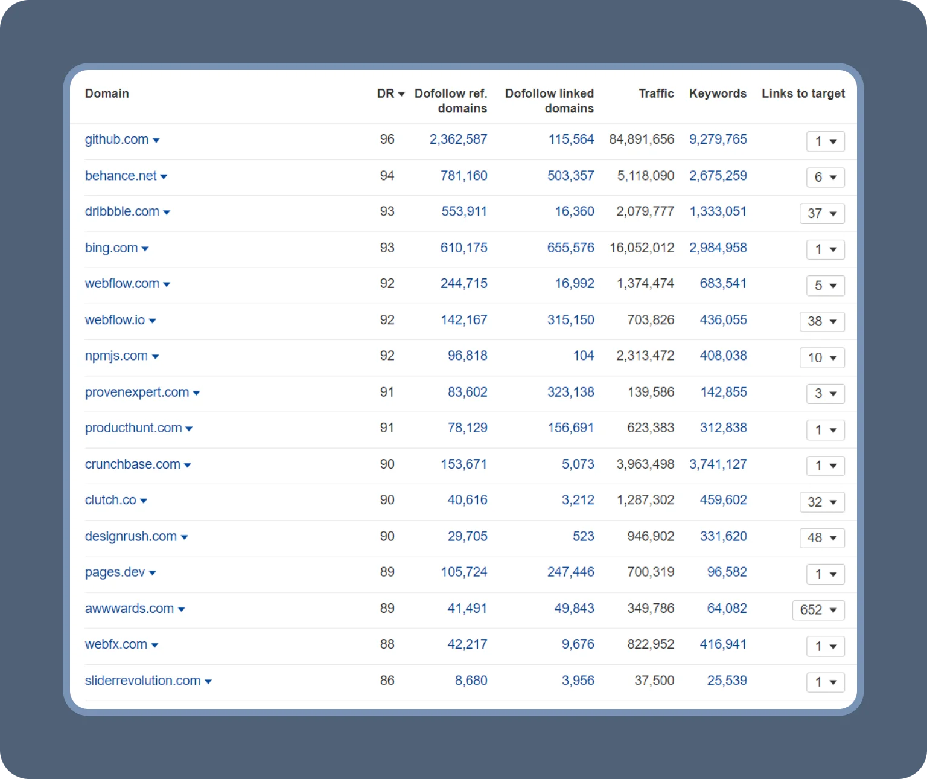Expand webflow.io links box showing 38
The image size is (927, 779).
click(x=822, y=322)
